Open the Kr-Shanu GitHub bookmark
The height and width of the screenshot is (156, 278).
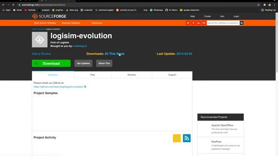click(171, 10)
